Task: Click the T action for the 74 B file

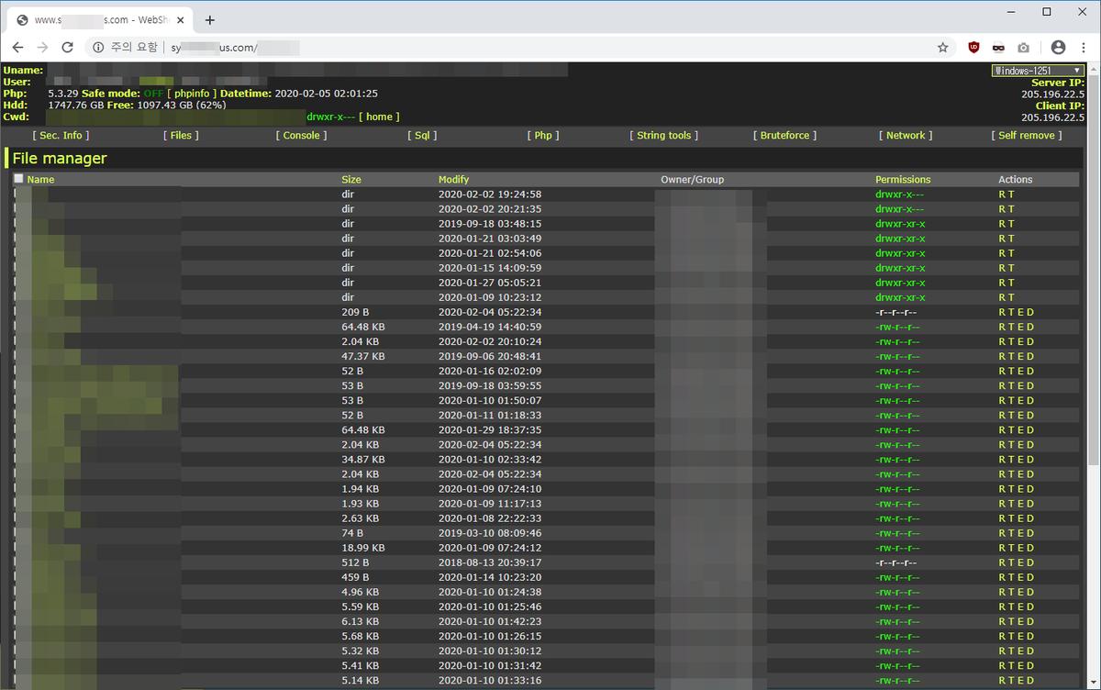Action: (x=1011, y=533)
